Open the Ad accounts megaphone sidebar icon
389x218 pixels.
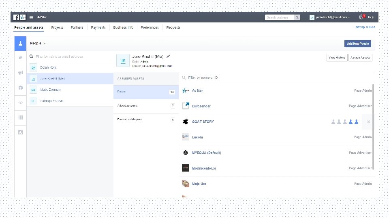pyautogui.click(x=21, y=73)
